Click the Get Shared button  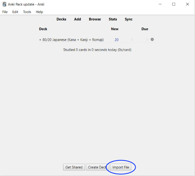click(x=74, y=167)
